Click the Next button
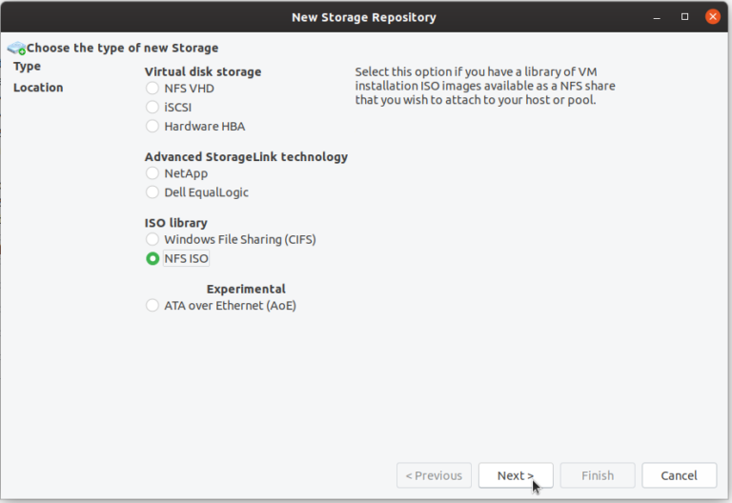732x503 pixels. tap(515, 475)
